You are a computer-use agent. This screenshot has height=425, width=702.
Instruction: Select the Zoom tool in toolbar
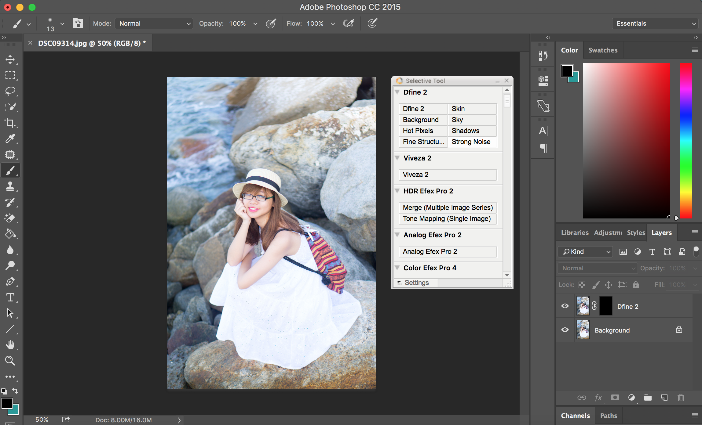coord(10,361)
